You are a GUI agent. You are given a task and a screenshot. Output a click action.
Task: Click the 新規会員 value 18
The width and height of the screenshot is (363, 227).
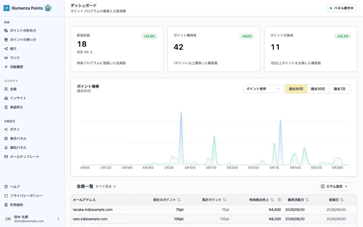point(82,44)
